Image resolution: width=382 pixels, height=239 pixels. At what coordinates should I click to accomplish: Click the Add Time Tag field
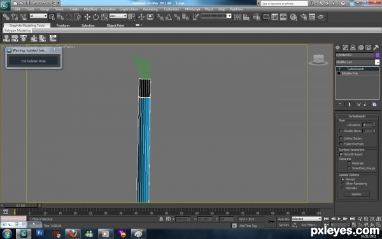[x=248, y=226]
